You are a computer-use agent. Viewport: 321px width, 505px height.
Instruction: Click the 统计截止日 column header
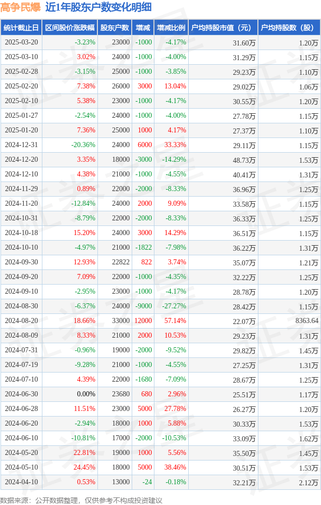21,28
